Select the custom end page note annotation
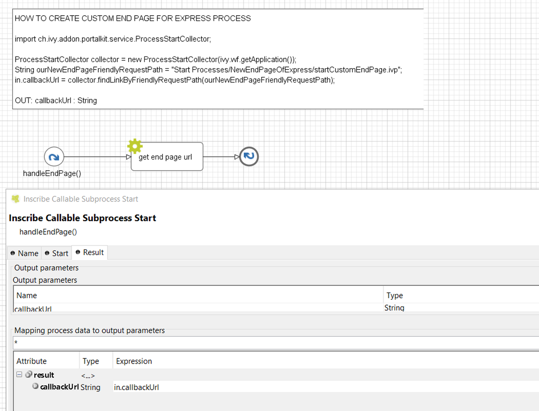Viewport: 539px width, 411px height. [x=218, y=59]
